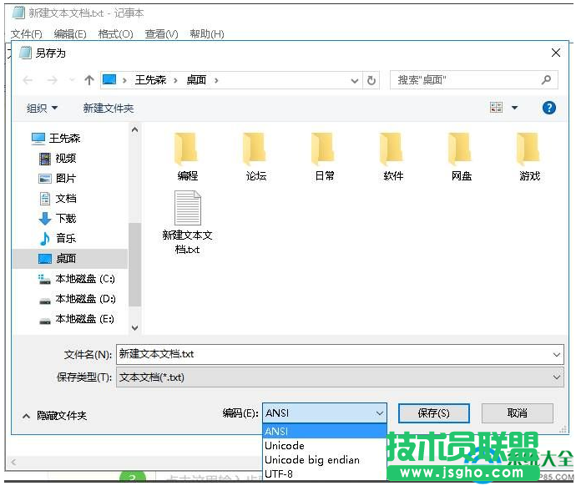Open the 保存类型(T) dropdown
Viewport: 576px width, 486px height.
[x=340, y=377]
